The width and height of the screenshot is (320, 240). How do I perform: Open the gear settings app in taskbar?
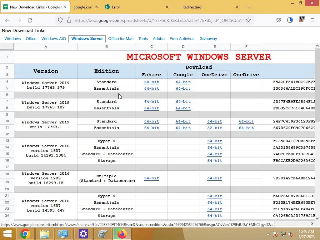point(83,234)
